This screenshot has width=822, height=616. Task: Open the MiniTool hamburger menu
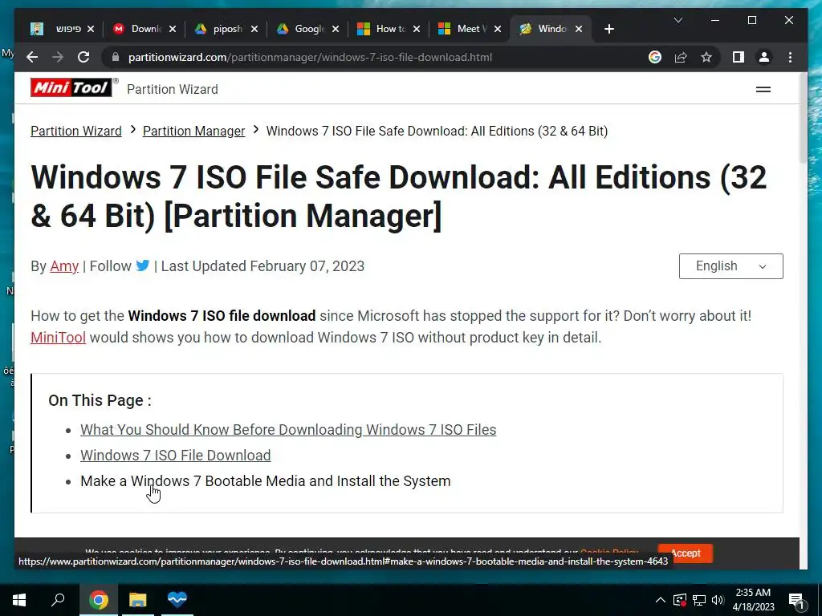tap(763, 90)
